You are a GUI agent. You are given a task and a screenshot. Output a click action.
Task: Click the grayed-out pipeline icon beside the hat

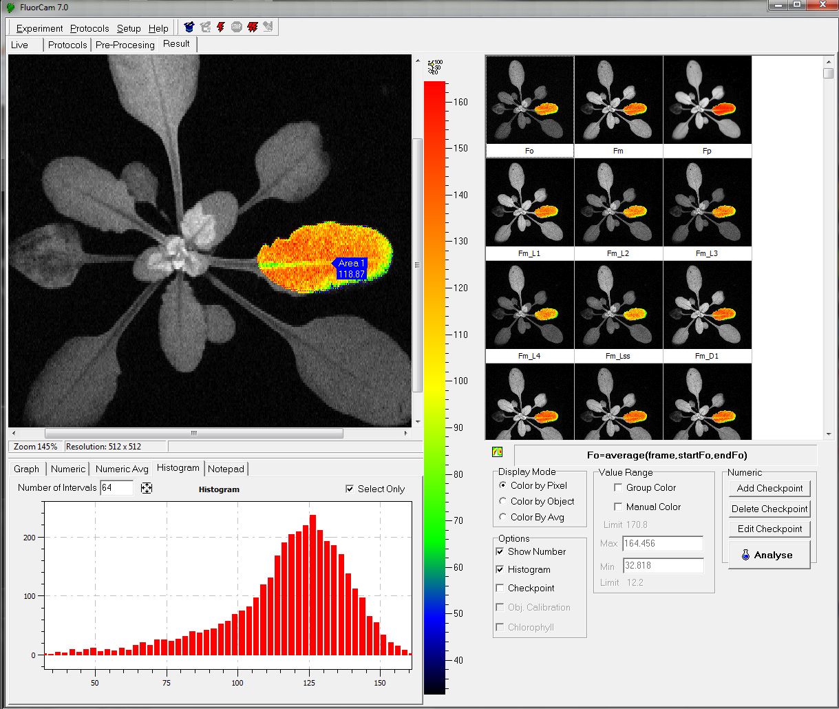205,28
